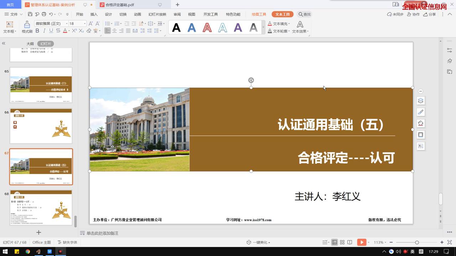Select the Format Painter (格式刷) tool
Image resolution: width=456 pixels, height=256 pixels.
click(x=27, y=27)
